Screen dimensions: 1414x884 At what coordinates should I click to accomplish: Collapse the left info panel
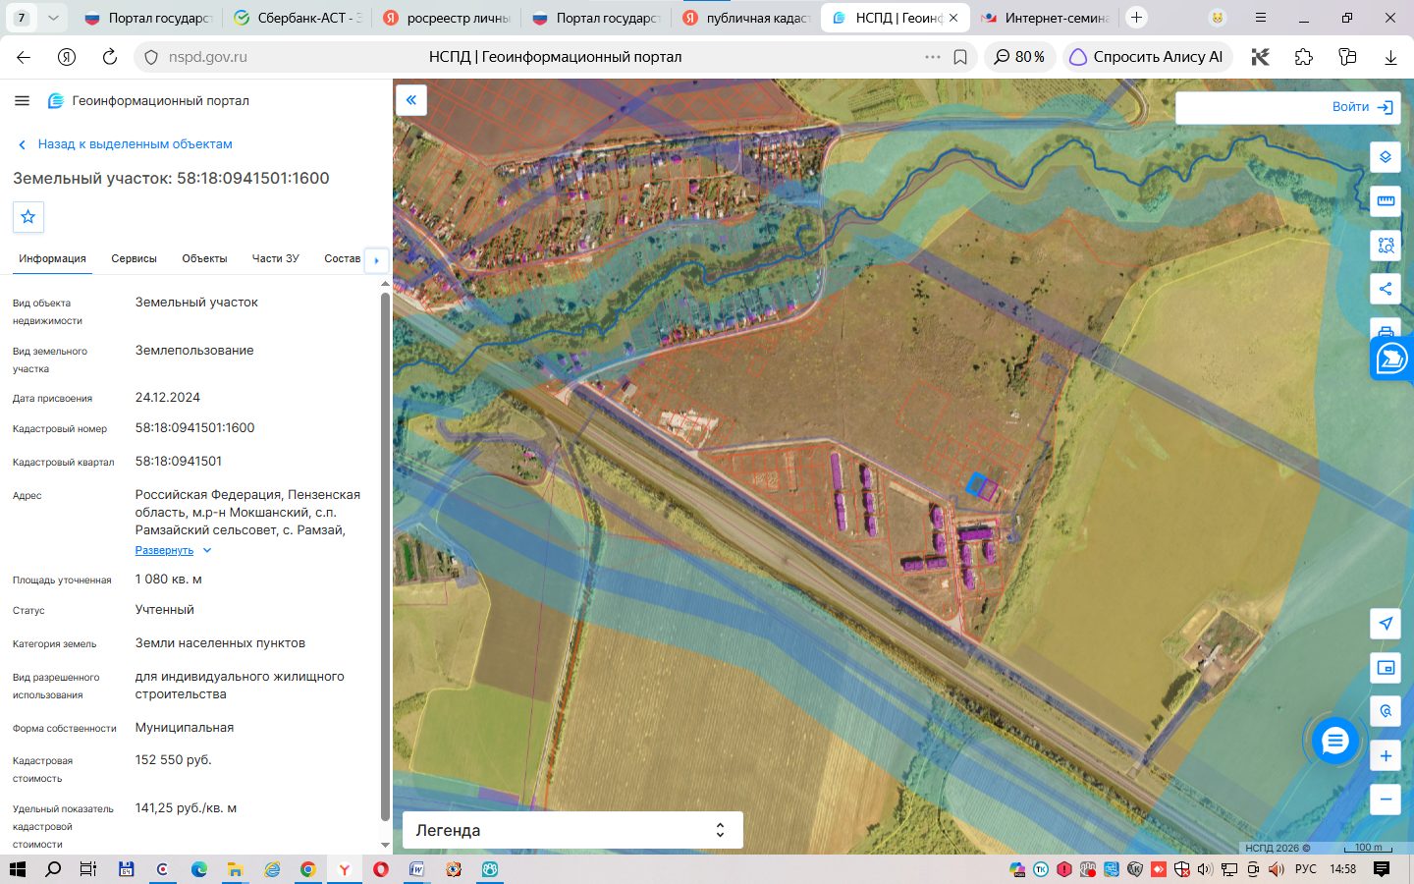(x=411, y=100)
